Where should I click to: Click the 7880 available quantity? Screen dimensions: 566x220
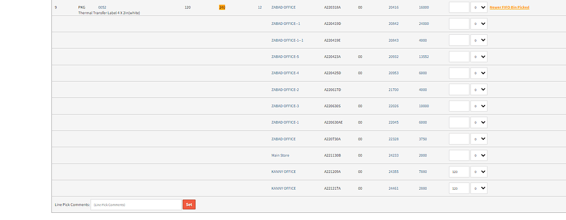423,172
